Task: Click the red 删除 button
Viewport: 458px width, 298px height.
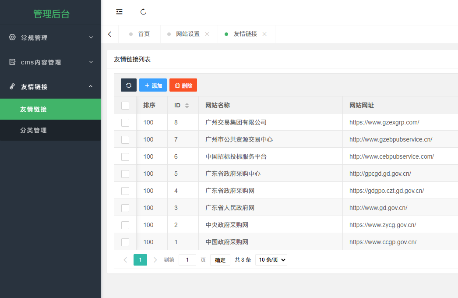Action: [183, 85]
